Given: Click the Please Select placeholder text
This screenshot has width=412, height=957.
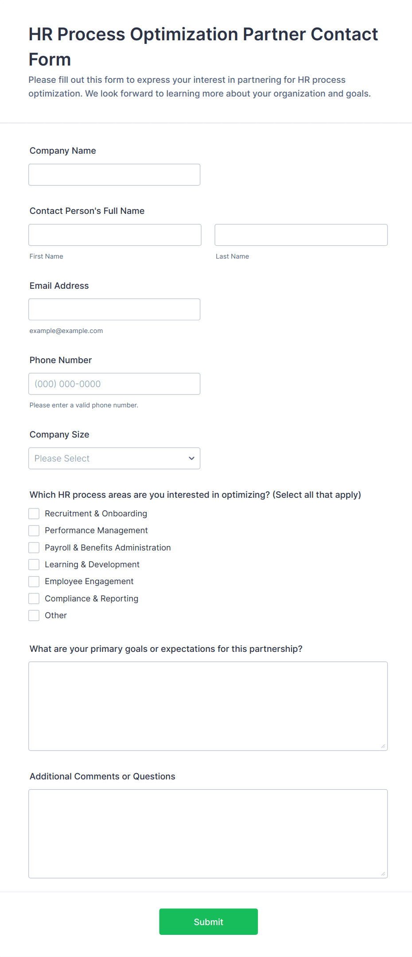Looking at the screenshot, I should [x=62, y=458].
